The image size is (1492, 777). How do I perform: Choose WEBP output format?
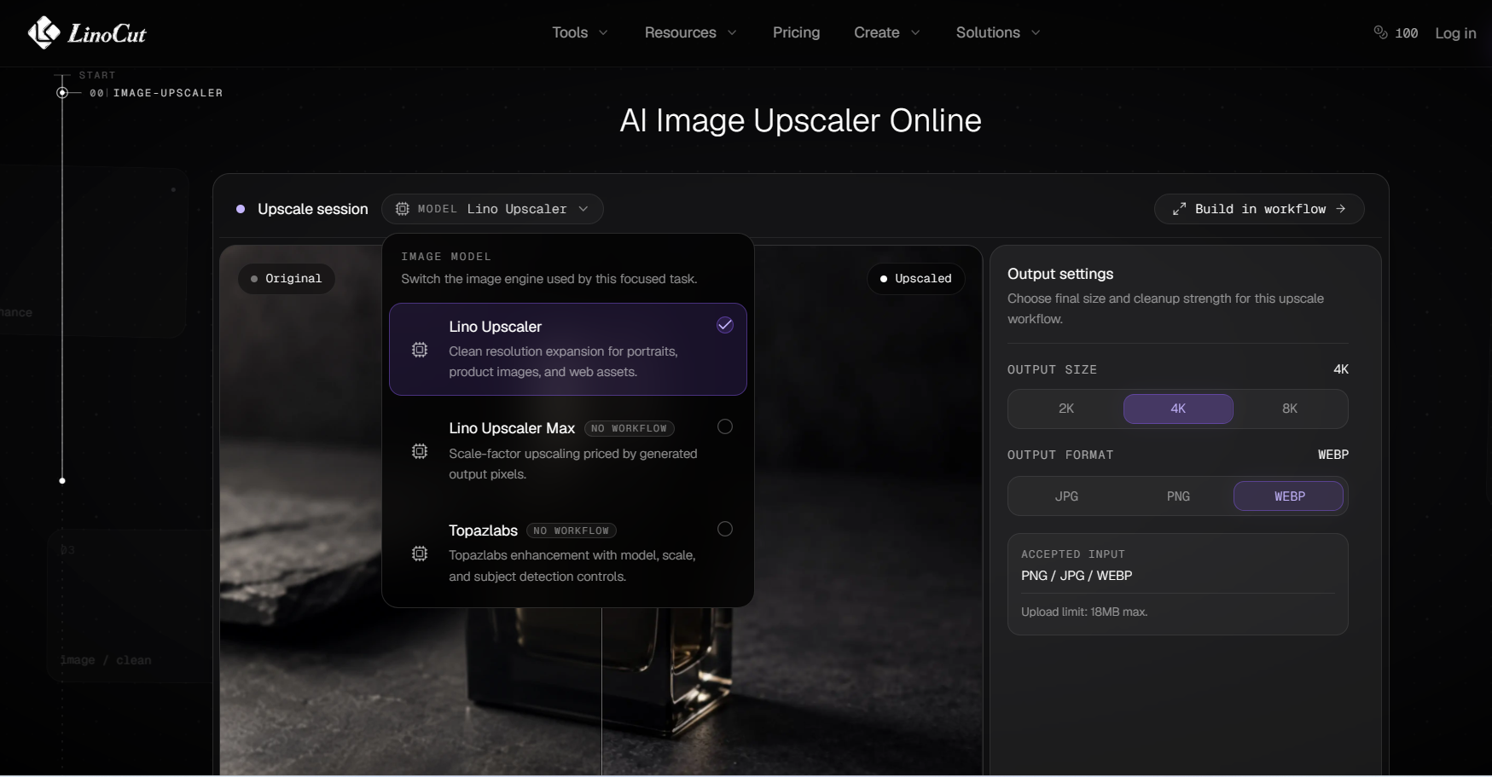click(x=1289, y=496)
